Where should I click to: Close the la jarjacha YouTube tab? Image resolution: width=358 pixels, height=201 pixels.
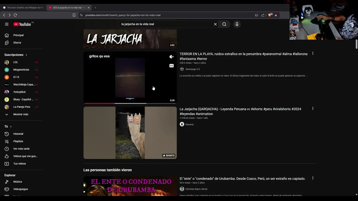click(89, 8)
